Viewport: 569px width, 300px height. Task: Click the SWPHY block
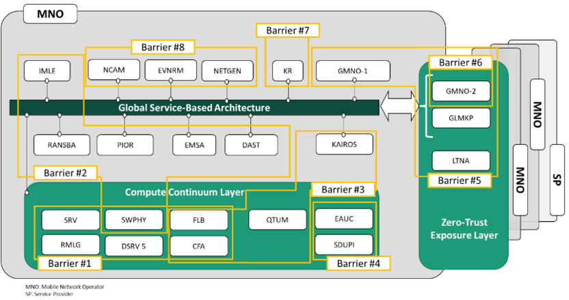pyautogui.click(x=134, y=219)
